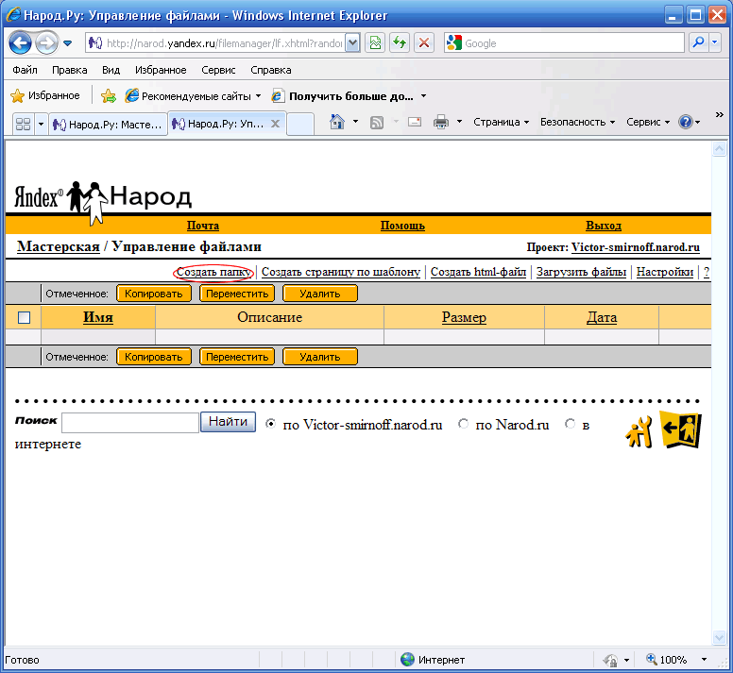Expand the tab list dropdown arrow
Viewport: 733px width, 673px height.
click(41, 124)
